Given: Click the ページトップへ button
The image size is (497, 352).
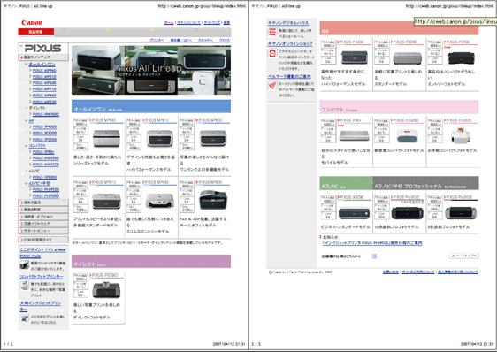Looking at the screenshot, I should 464,256.
